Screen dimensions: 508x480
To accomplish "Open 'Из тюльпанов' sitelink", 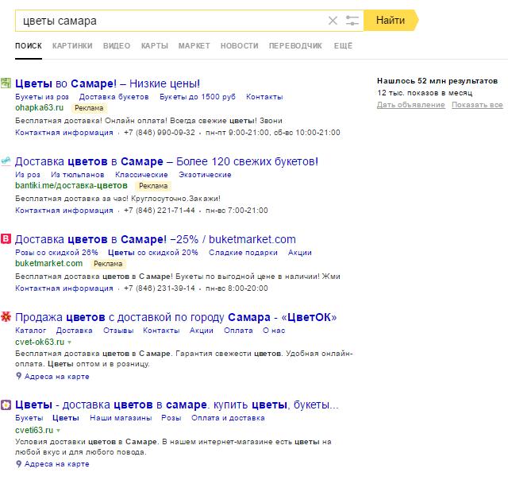I will click(x=78, y=175).
